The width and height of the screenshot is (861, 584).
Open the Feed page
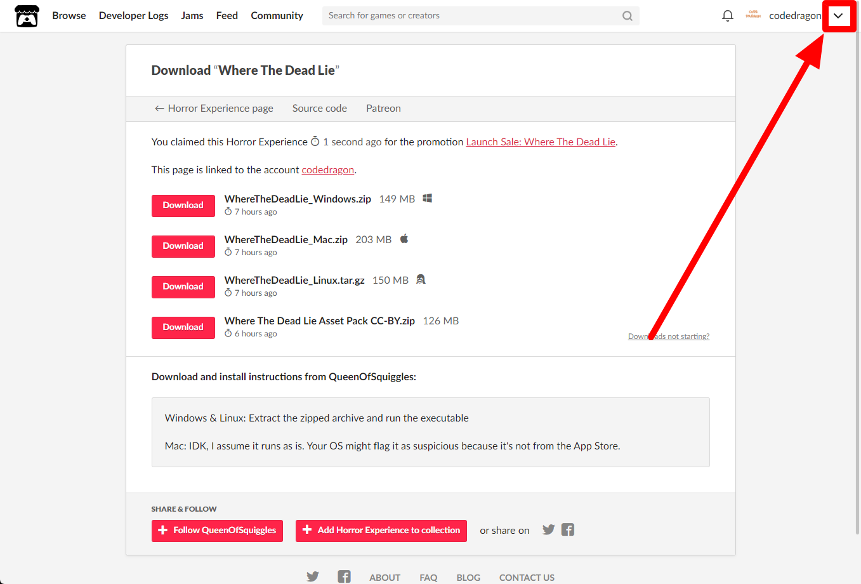coord(227,16)
